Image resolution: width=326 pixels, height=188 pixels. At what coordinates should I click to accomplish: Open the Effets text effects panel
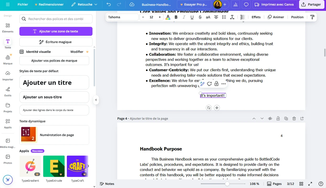(x=256, y=17)
